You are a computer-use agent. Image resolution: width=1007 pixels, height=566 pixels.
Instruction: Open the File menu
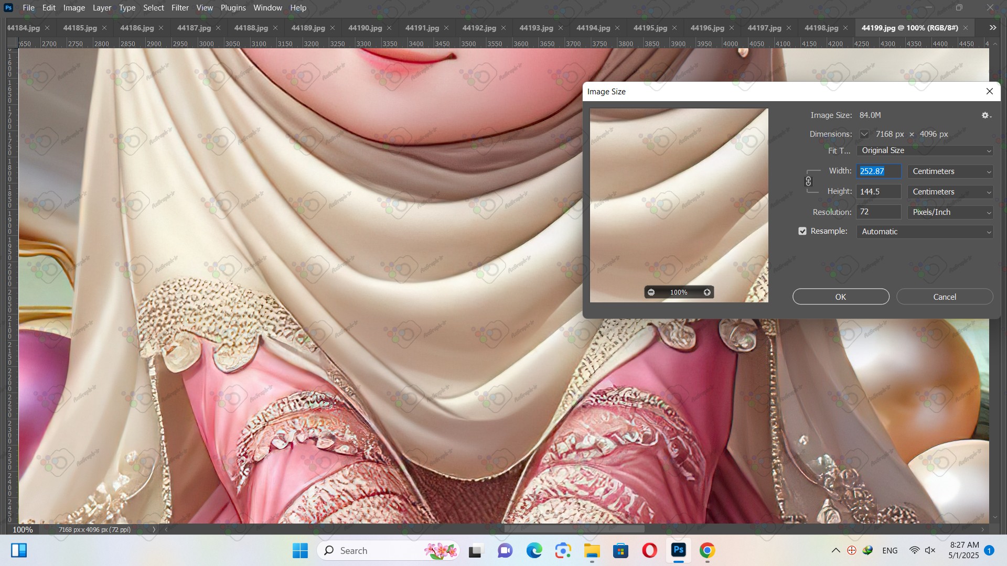click(29, 8)
